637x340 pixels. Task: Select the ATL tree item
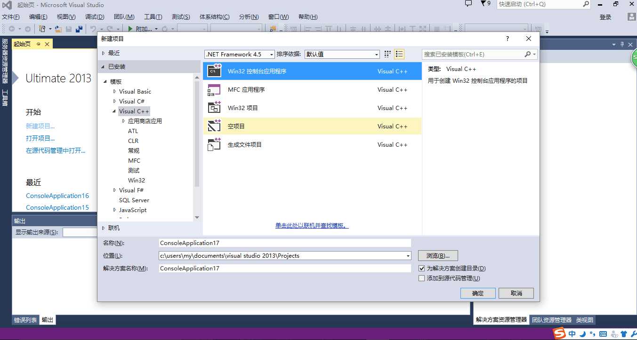click(x=133, y=131)
